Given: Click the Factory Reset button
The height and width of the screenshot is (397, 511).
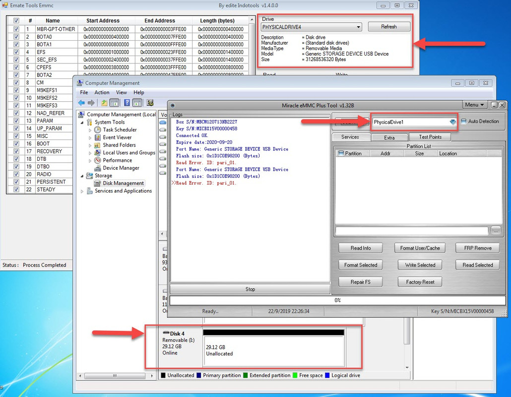Looking at the screenshot, I should click(420, 282).
